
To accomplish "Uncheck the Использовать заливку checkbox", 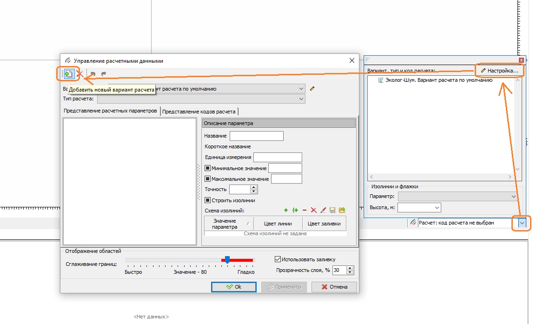I will 278,259.
